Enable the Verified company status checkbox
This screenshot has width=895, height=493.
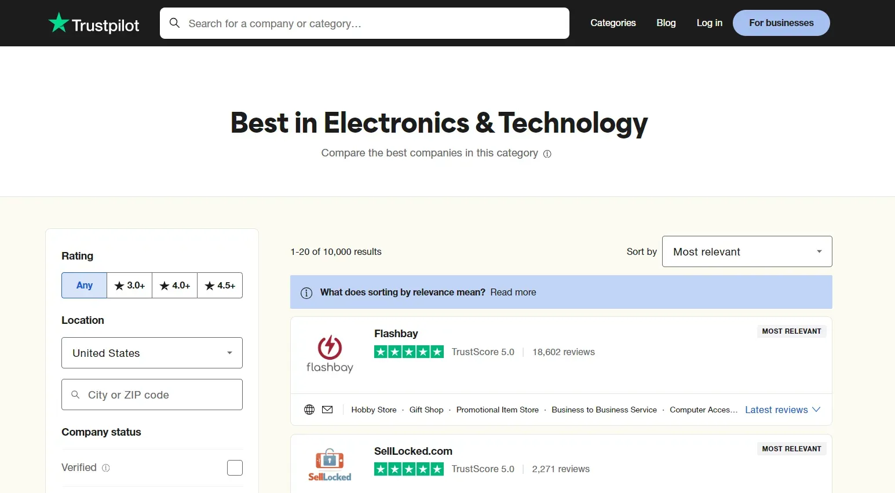[x=235, y=468]
